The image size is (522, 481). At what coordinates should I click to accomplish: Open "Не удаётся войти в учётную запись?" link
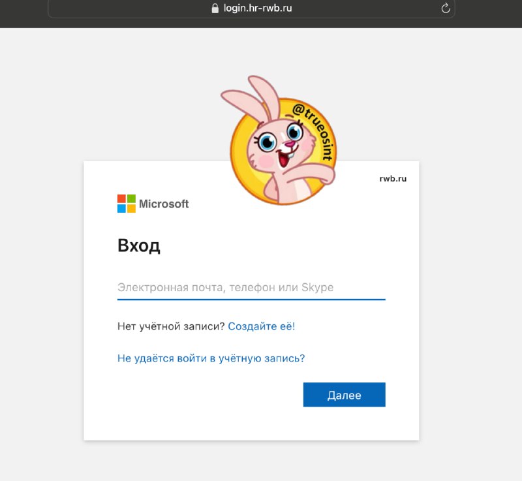pyautogui.click(x=211, y=358)
